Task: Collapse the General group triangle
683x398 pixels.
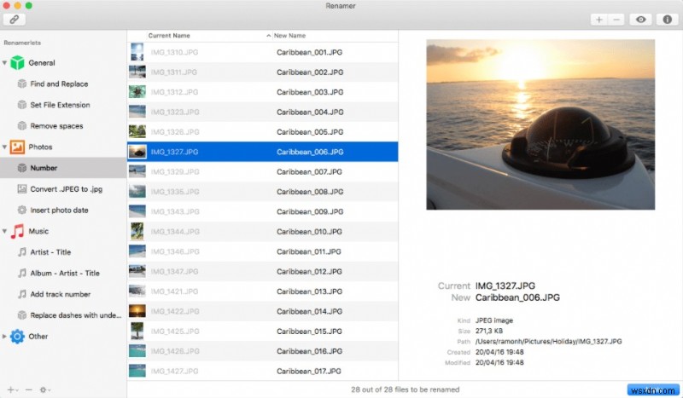Action: (x=4, y=62)
